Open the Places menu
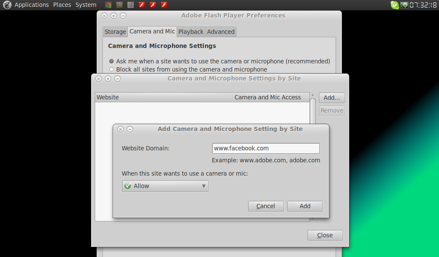The image size is (439, 257). click(x=62, y=5)
